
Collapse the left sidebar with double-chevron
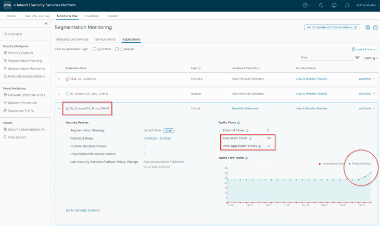(x=46, y=24)
